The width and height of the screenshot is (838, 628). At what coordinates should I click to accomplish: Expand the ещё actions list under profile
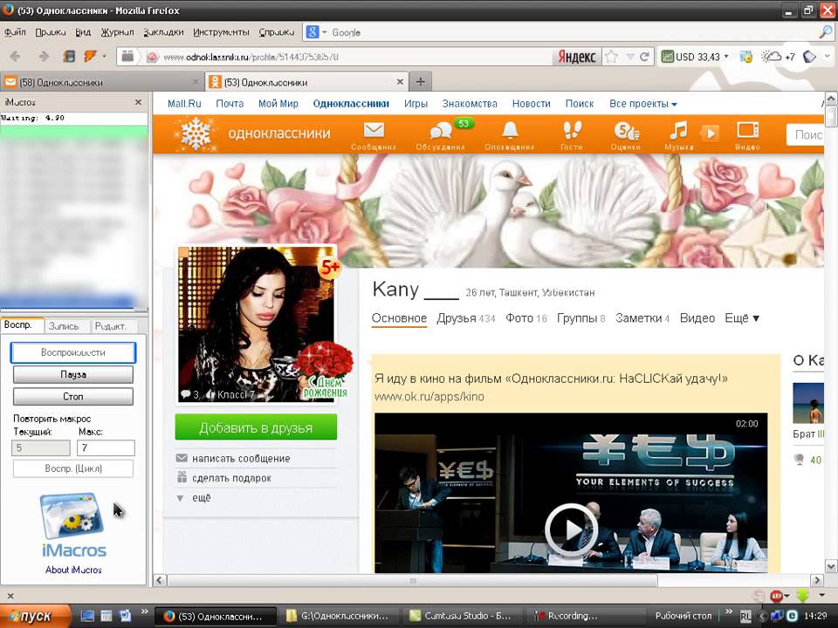coord(201,498)
